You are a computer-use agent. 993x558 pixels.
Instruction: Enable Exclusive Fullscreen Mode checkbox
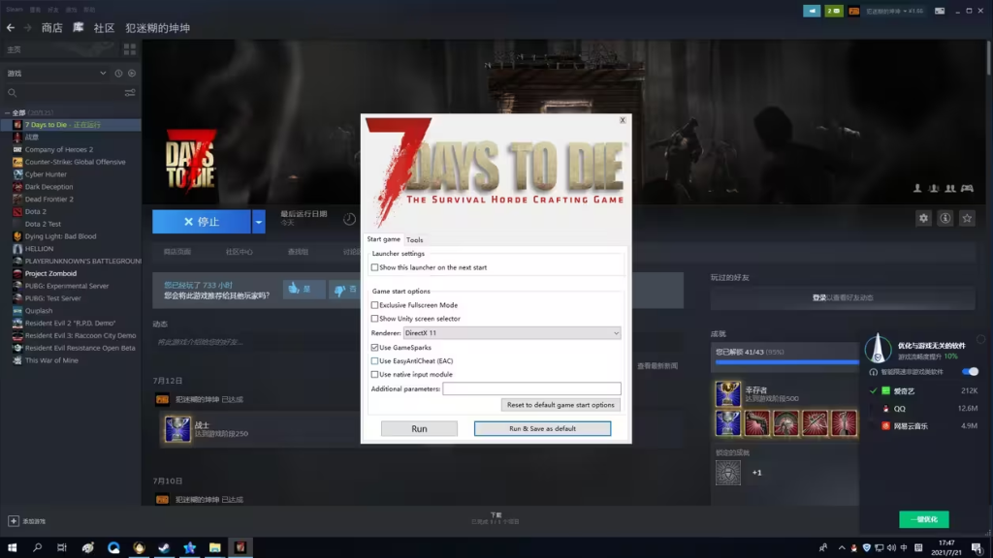point(374,305)
